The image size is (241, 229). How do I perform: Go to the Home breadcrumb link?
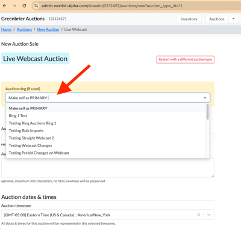(6, 29)
